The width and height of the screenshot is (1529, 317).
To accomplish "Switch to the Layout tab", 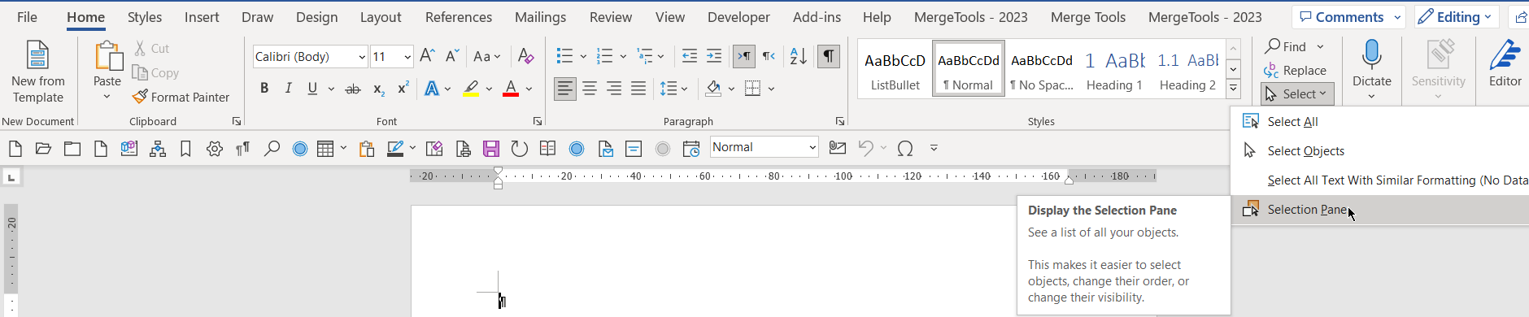I will pyautogui.click(x=381, y=17).
